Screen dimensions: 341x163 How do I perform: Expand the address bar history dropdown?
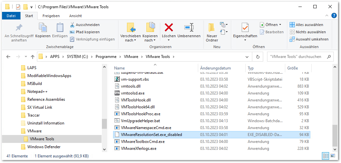click(x=247, y=57)
